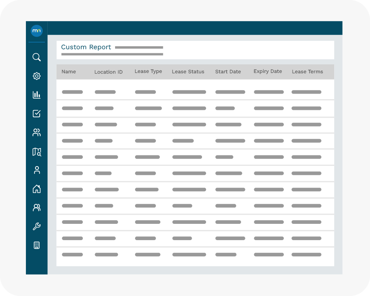This screenshot has width=370, height=296.
Task: Select the Lease Terms column header
Action: point(307,72)
